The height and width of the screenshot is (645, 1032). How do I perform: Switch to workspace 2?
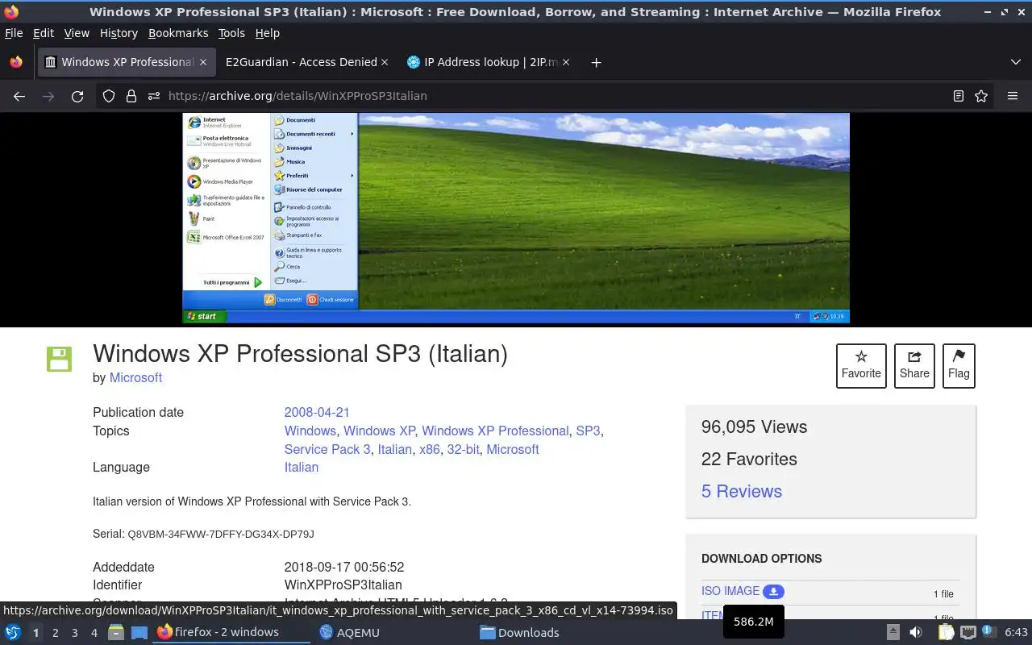pyautogui.click(x=55, y=633)
